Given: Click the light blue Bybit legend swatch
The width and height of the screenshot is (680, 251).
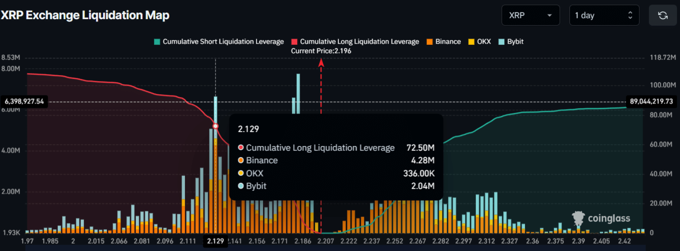Looking at the screenshot, I should click(x=501, y=41).
